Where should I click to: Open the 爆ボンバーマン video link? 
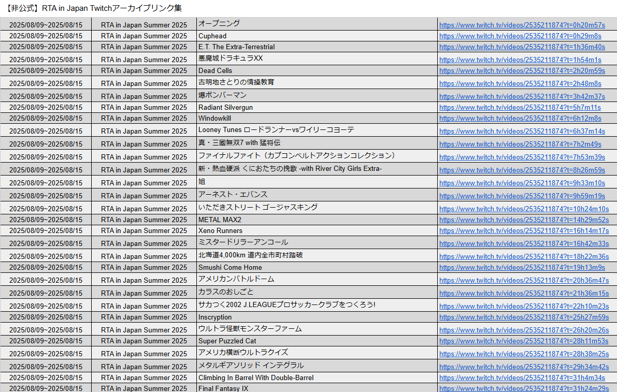tap(522, 97)
